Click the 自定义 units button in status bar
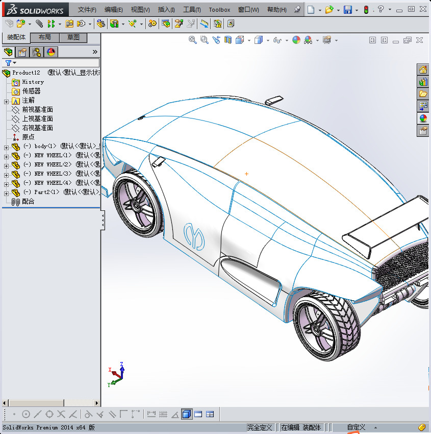 (357, 427)
